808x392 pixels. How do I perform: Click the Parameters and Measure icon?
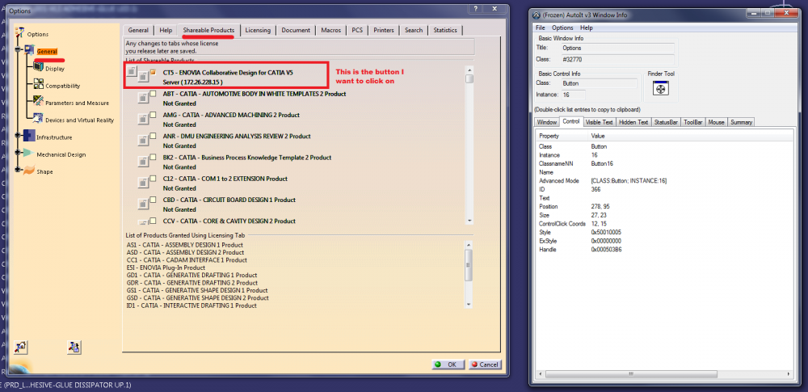(39, 101)
